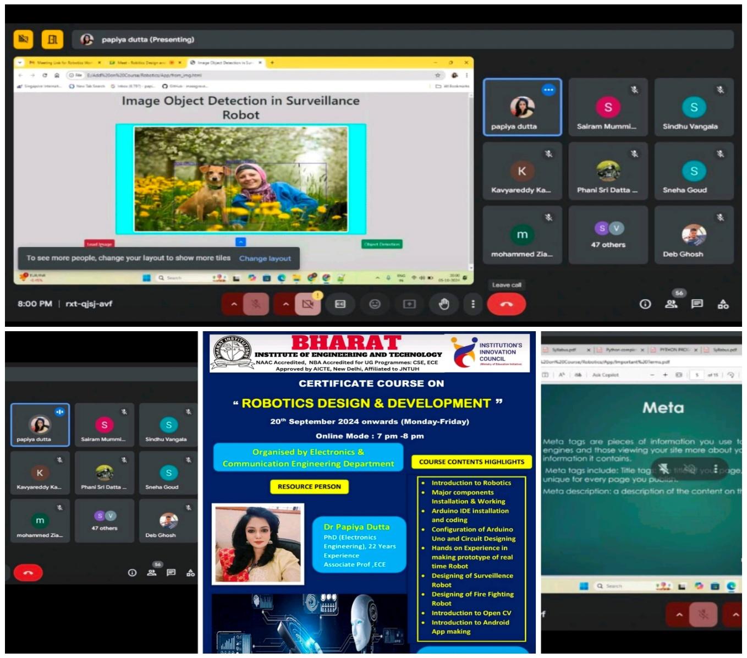The image size is (747, 658).
Task: Open chat panel in the top meeting window
Action: pos(697,304)
